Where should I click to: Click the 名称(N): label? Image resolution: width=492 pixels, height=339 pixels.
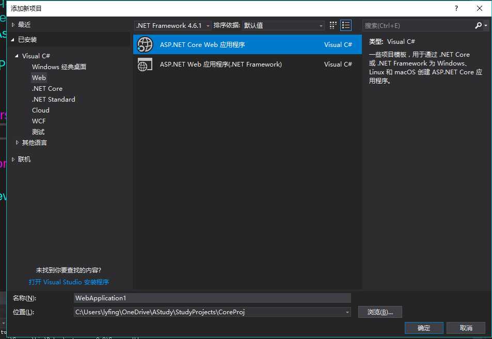pyautogui.click(x=24, y=298)
